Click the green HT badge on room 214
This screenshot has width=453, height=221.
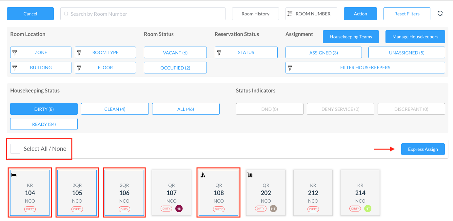pos(367,209)
